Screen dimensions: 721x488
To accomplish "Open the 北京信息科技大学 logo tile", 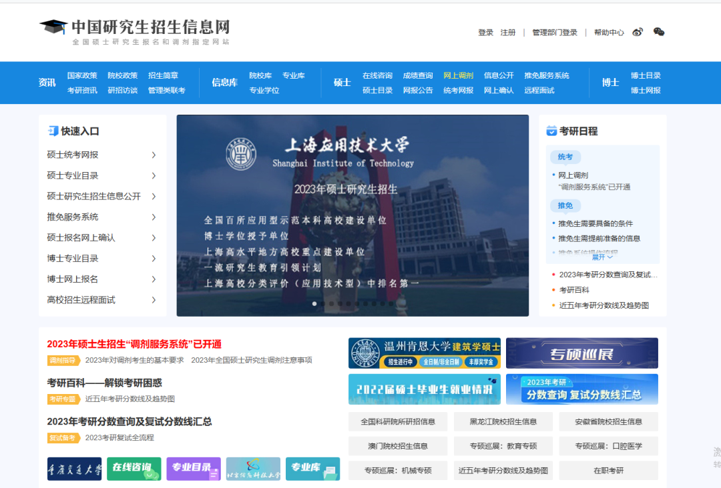I will point(253,469).
